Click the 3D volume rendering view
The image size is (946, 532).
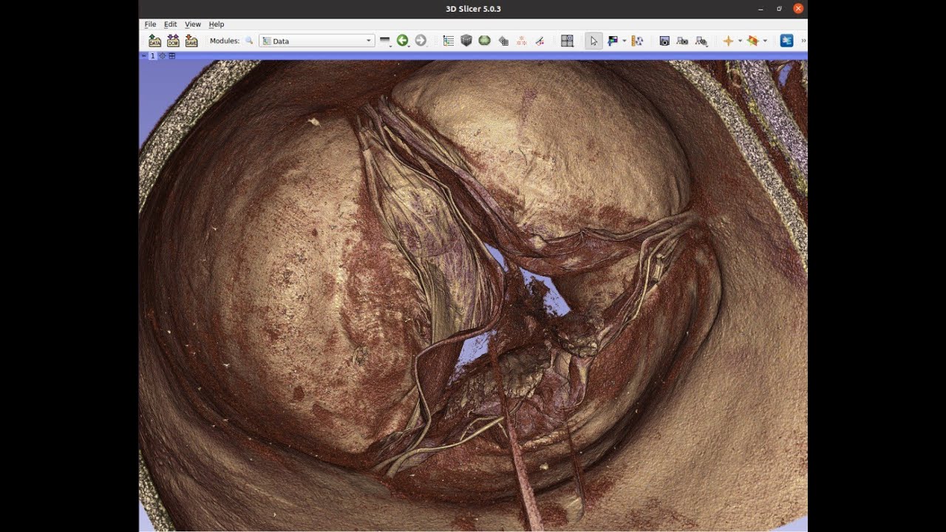pyautogui.click(x=473, y=296)
